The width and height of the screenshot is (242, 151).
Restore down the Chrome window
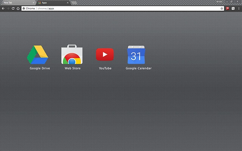pyautogui.click(x=231, y=2)
